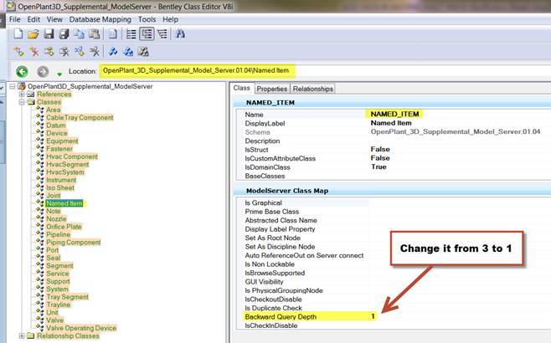Select the Instrument class
The width and height of the screenshot is (551, 343).
61,180
